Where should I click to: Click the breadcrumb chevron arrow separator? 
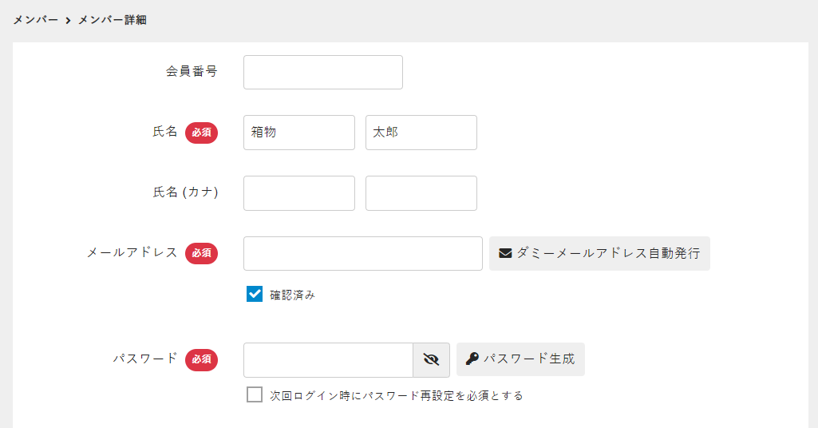click(69, 20)
